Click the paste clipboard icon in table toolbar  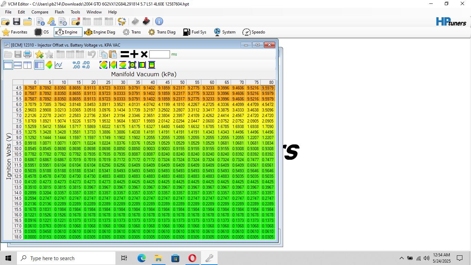pos(113,54)
